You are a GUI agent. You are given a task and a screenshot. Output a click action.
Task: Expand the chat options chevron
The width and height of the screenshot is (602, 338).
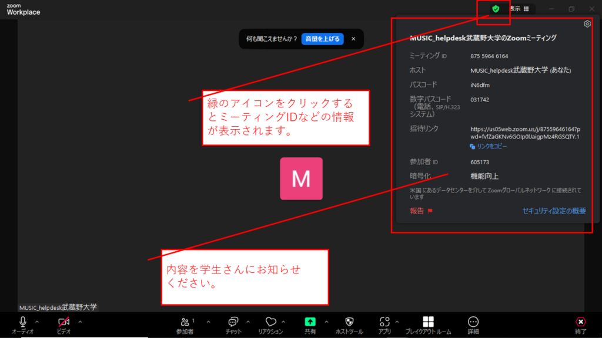[x=248, y=322]
